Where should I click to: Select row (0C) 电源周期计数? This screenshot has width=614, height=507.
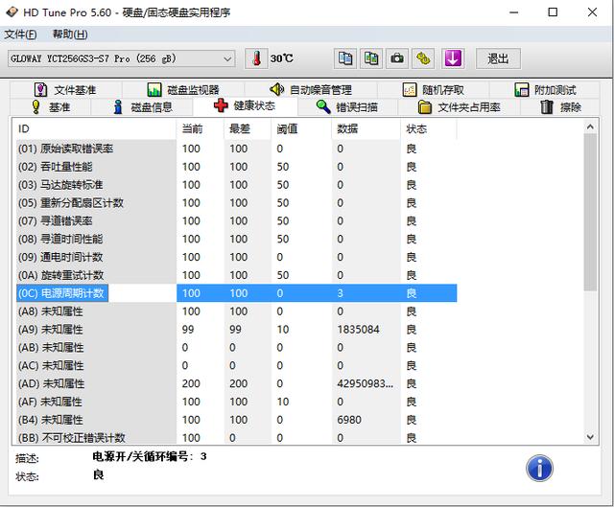pyautogui.click(x=237, y=293)
